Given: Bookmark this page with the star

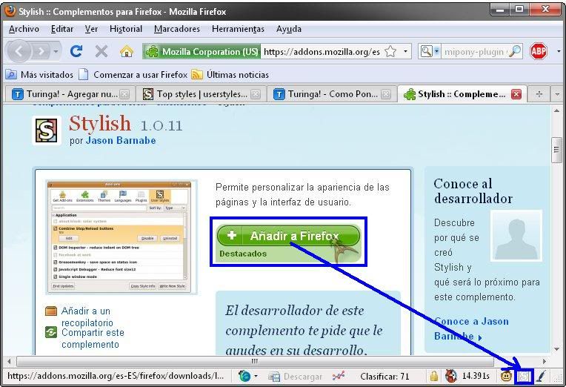Looking at the screenshot, I should (x=390, y=52).
